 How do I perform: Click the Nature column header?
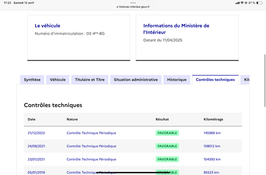[x=72, y=119]
